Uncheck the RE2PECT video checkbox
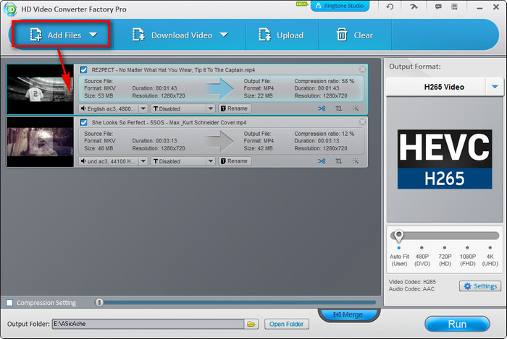This screenshot has width=507, height=339. tap(84, 69)
